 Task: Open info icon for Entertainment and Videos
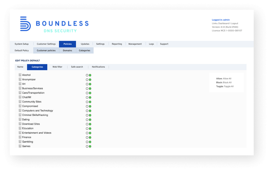click(x=20, y=133)
